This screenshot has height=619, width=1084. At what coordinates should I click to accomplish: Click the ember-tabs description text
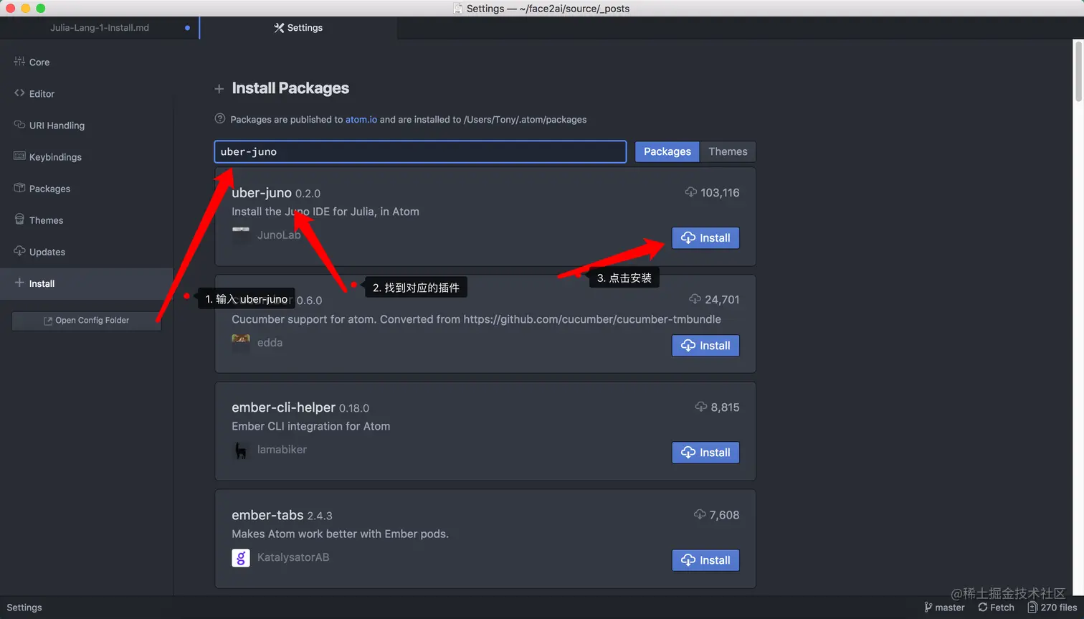tap(340, 534)
